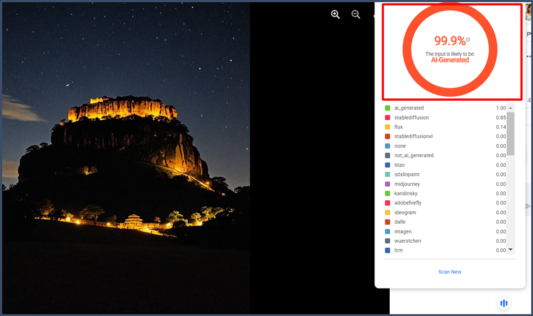Viewport: 533px width, 316px height.
Task: Click the sdxlinpaint label
Action: 407,174
